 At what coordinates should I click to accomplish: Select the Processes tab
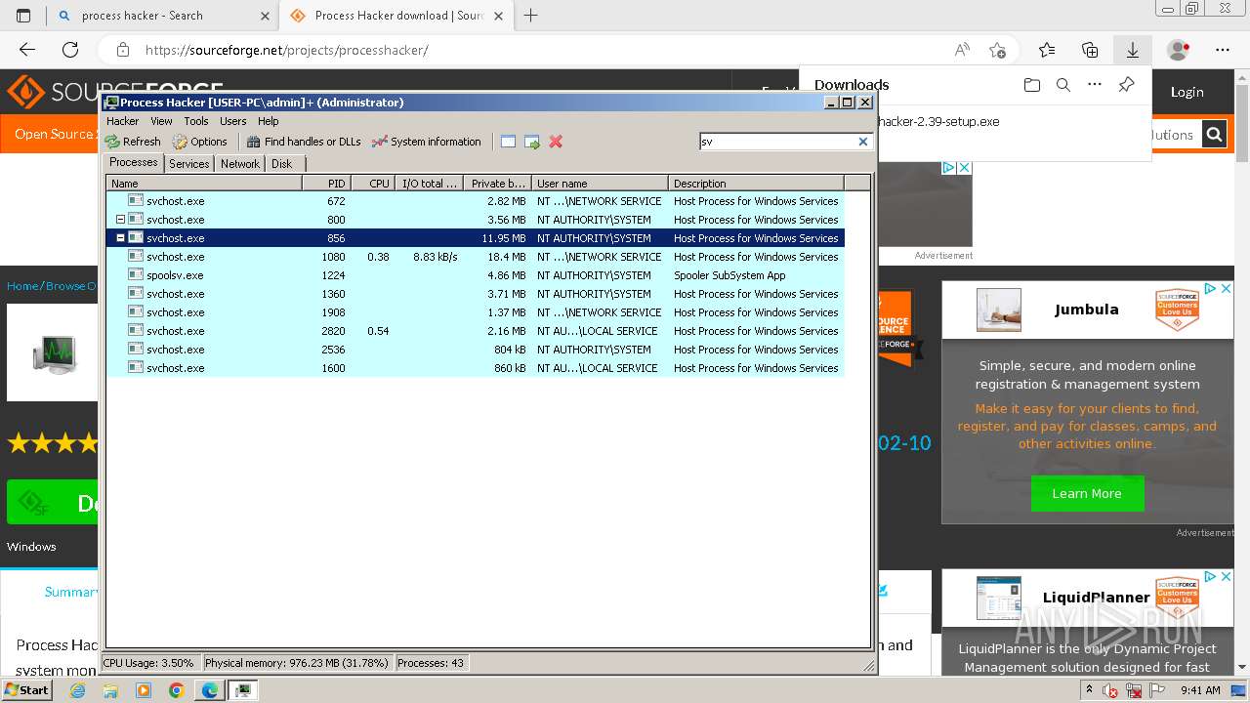tap(134, 163)
